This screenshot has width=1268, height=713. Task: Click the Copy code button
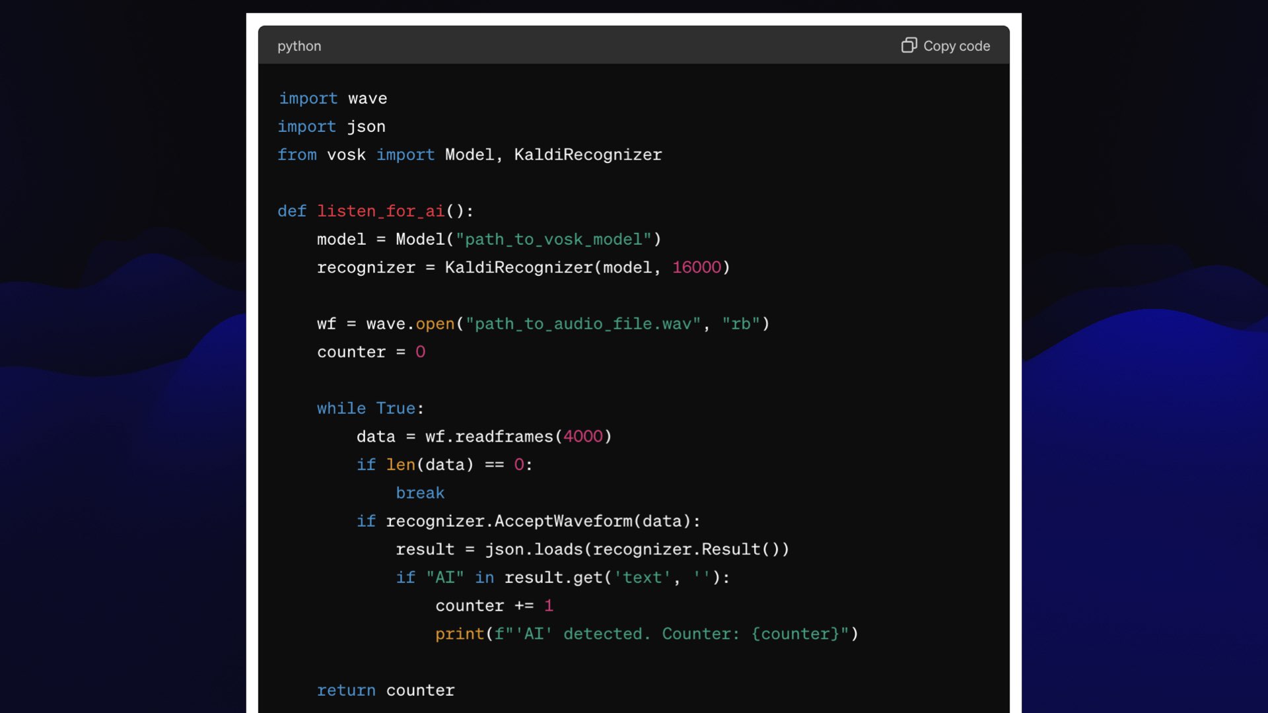(945, 44)
